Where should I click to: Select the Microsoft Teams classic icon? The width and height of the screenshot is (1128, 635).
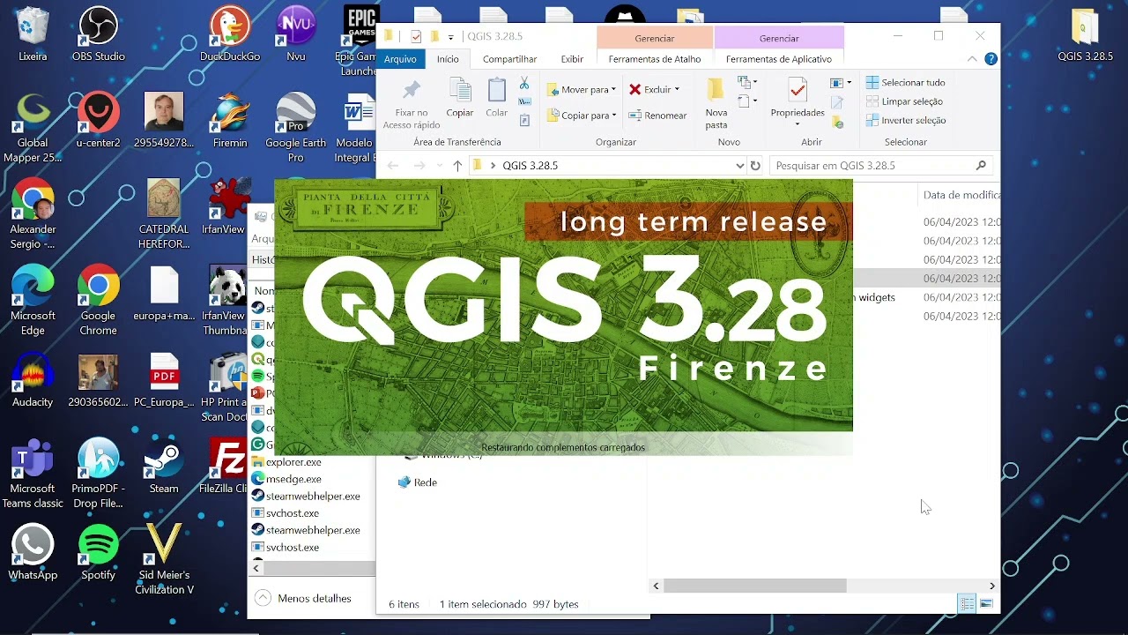click(33, 474)
